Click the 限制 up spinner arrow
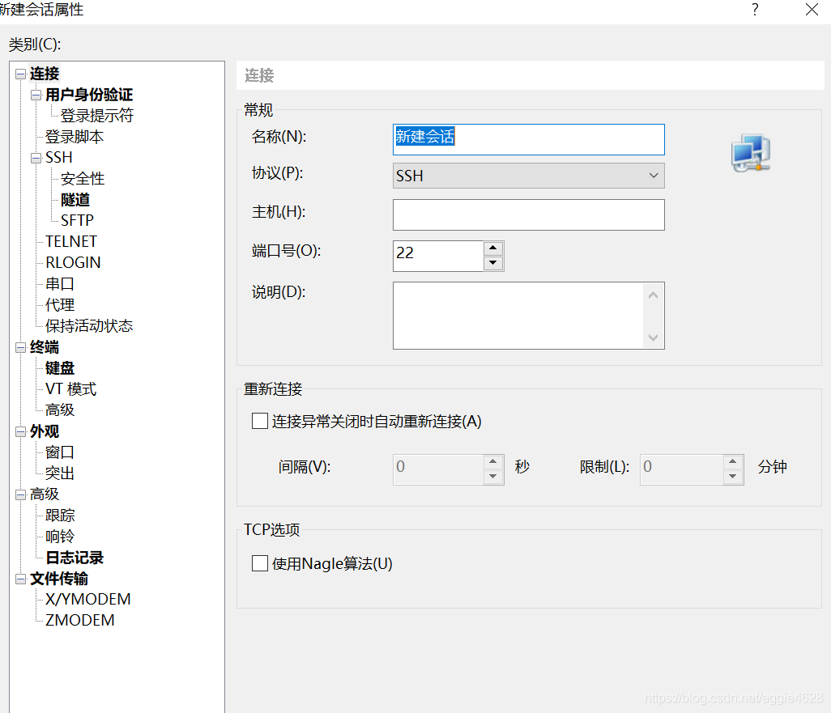831x713 pixels. click(732, 461)
